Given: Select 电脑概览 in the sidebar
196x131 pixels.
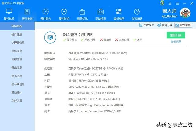Looking at the screenshot, I should pos(17,26).
